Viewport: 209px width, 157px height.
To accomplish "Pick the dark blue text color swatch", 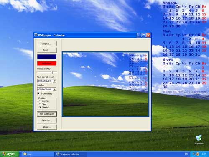I will (x=47, y=57).
